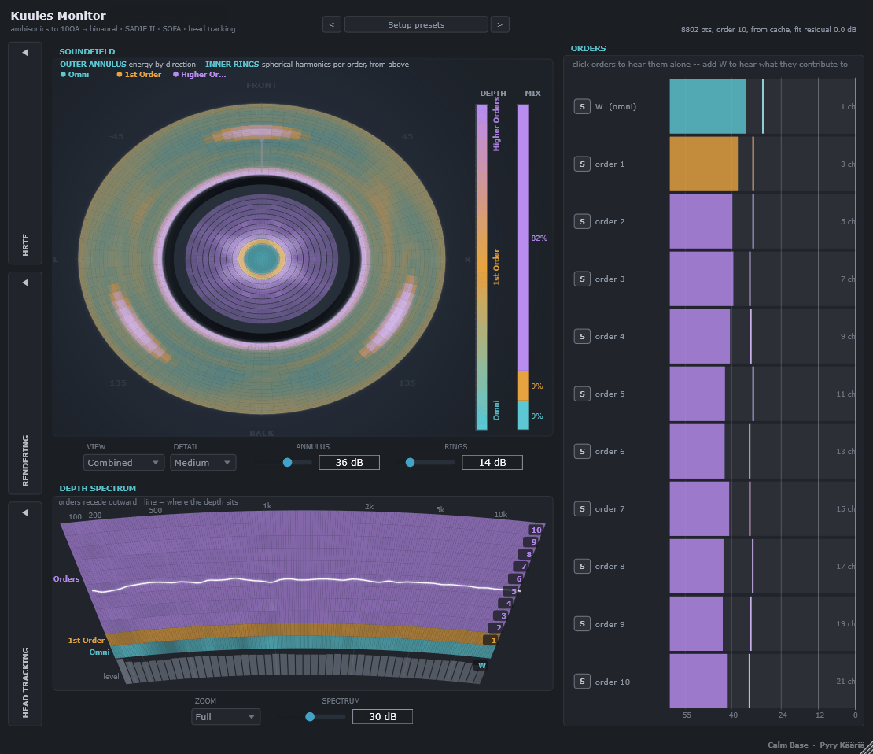873x754 pixels.
Task: Open the View dropdown set to Combined
Action: (123, 463)
